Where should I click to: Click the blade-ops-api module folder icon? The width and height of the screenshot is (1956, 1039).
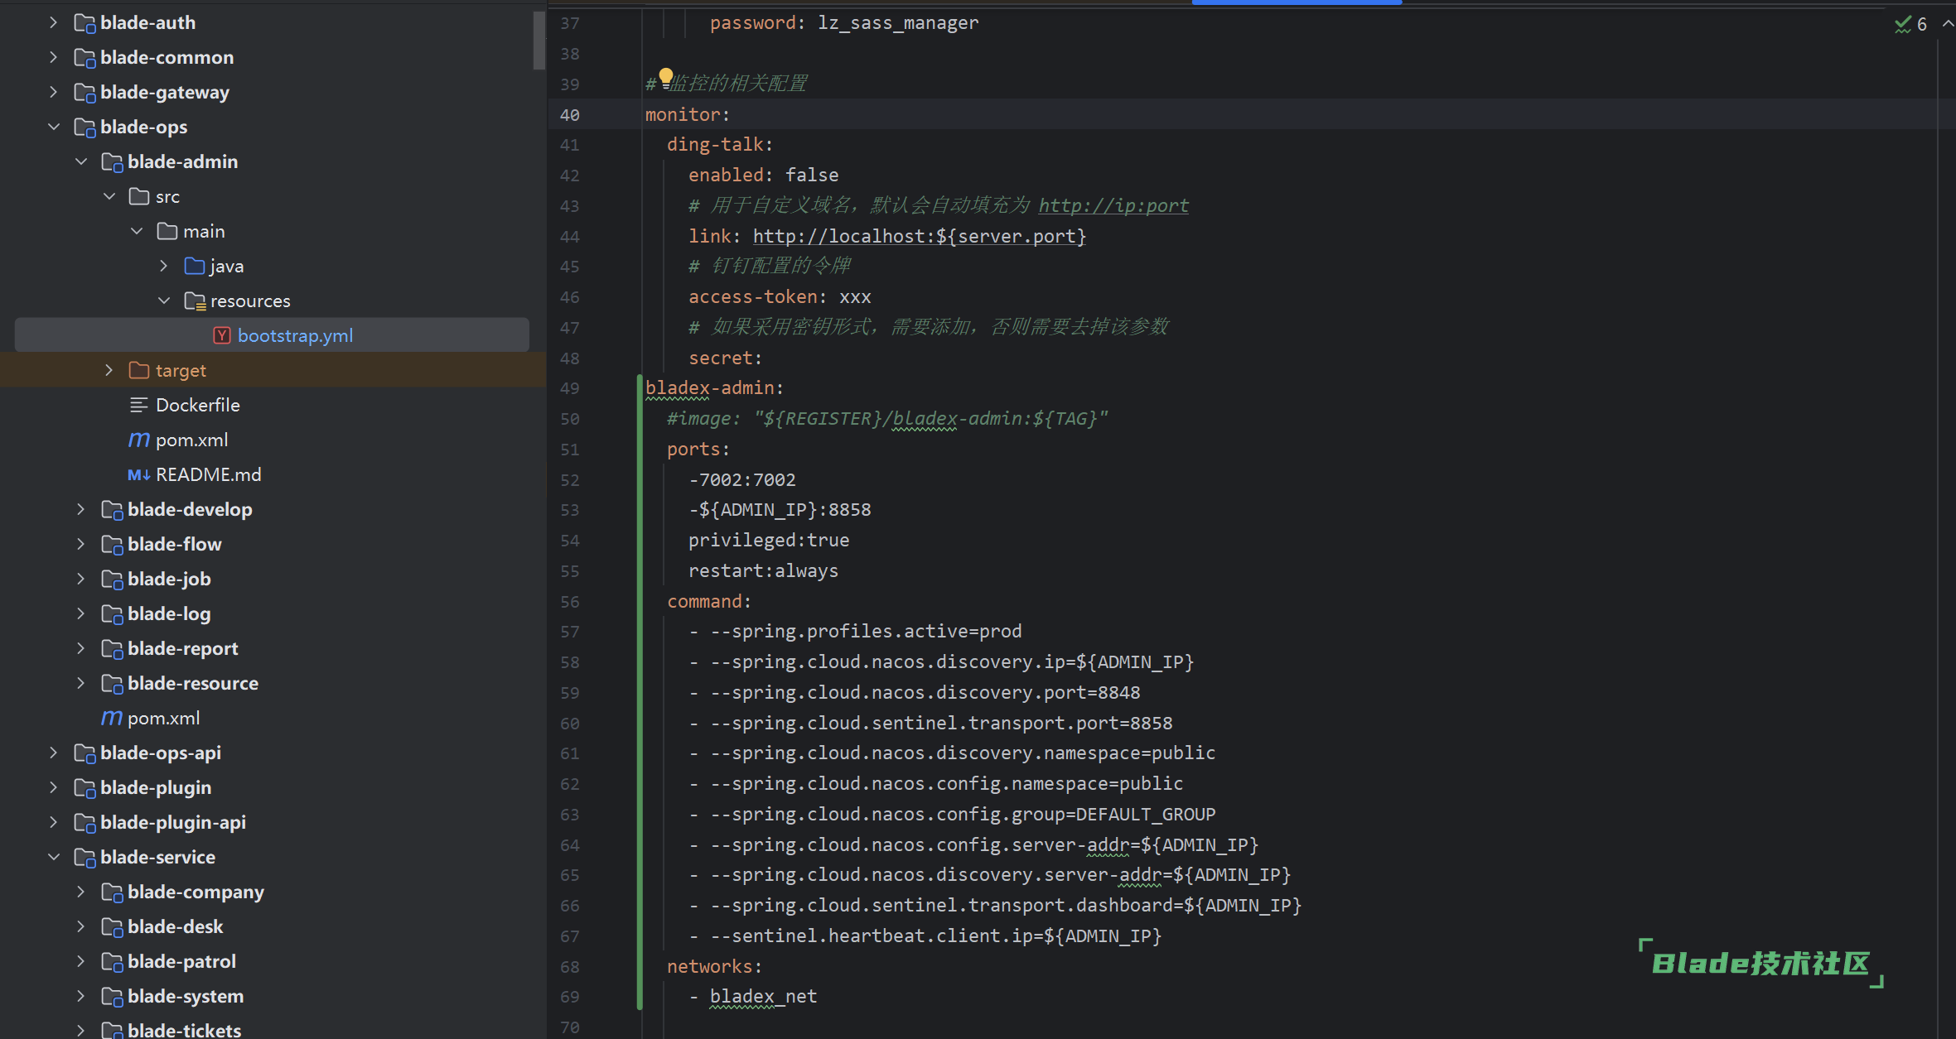[x=85, y=753]
